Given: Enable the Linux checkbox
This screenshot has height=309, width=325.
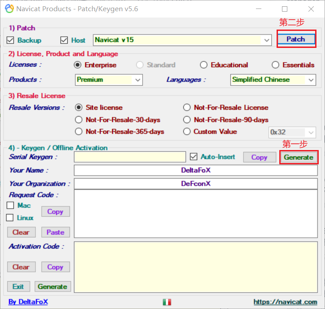Looking at the screenshot, I should tap(10, 218).
